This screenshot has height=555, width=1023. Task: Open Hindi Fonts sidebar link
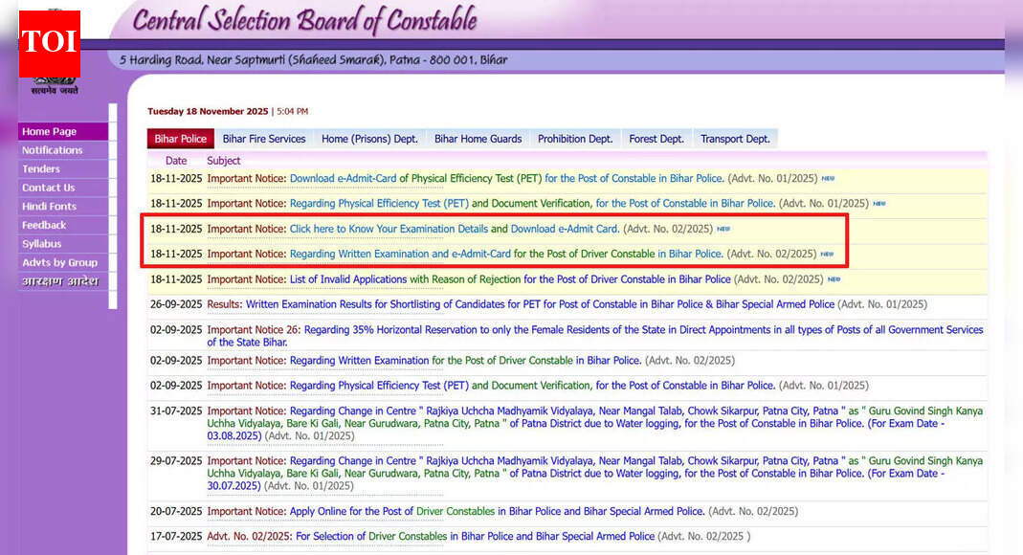coord(49,207)
